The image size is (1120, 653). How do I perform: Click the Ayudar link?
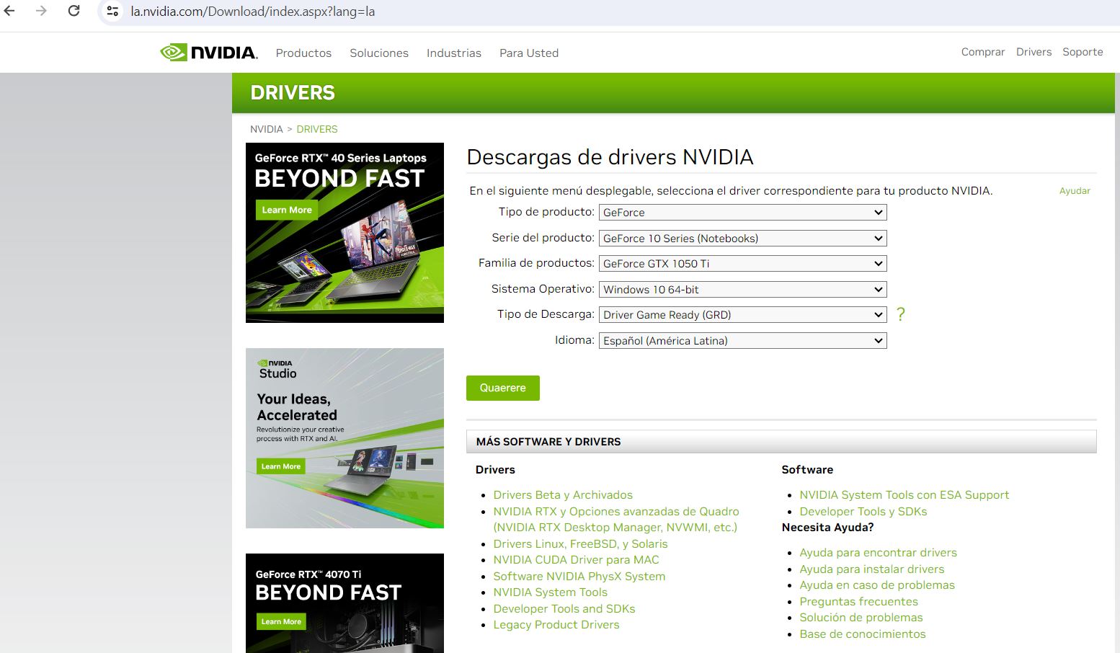click(x=1075, y=191)
